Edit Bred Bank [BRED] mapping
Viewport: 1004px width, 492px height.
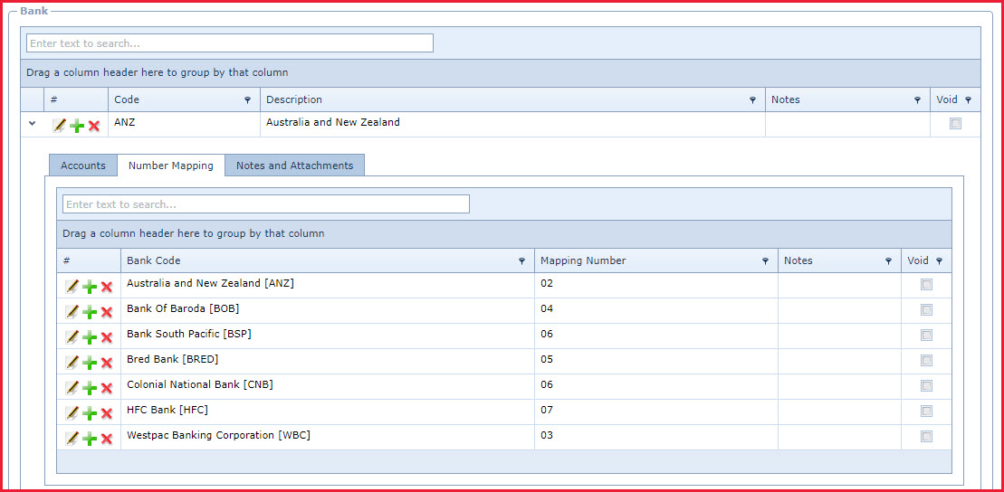[72, 362]
